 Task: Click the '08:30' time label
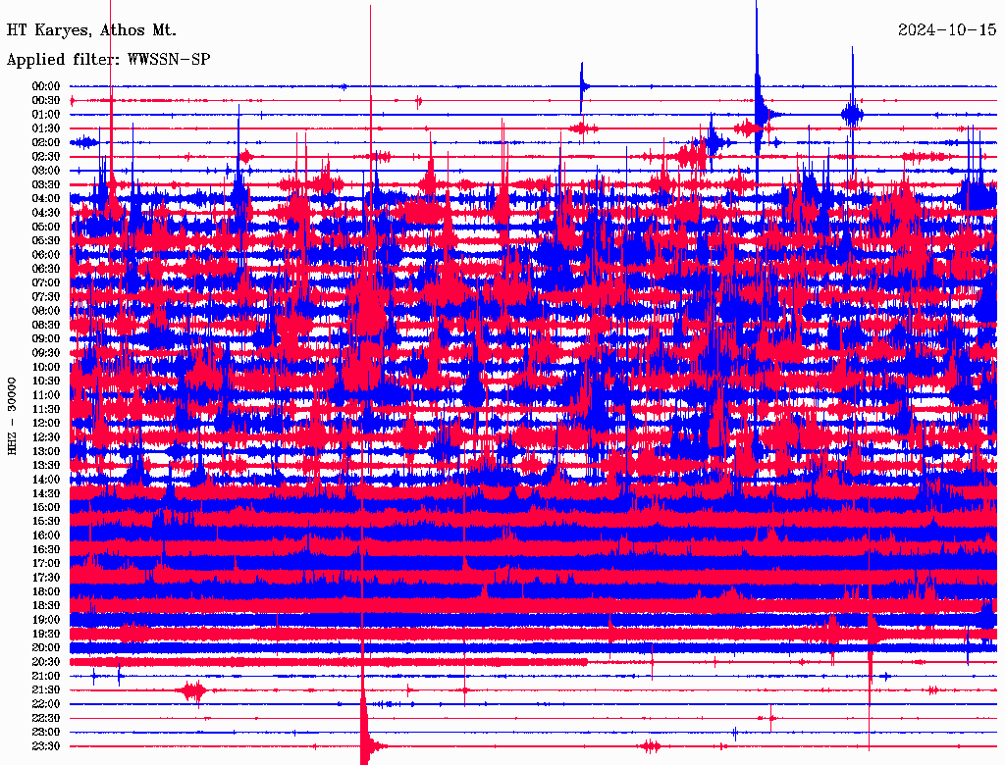coord(46,326)
